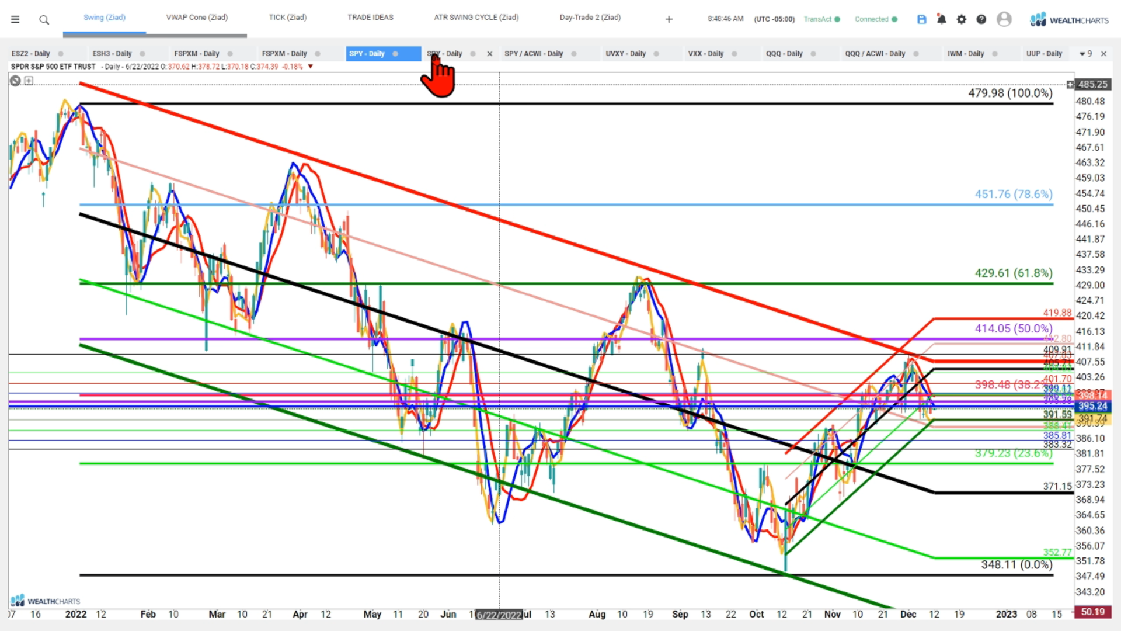Select QQQ / ACWI - Daily chart tab
Screen dimensions: 1121x631
pos(875,54)
